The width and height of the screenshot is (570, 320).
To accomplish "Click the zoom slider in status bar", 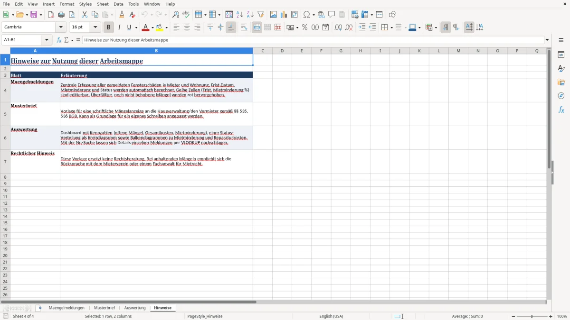I will click(x=532, y=316).
